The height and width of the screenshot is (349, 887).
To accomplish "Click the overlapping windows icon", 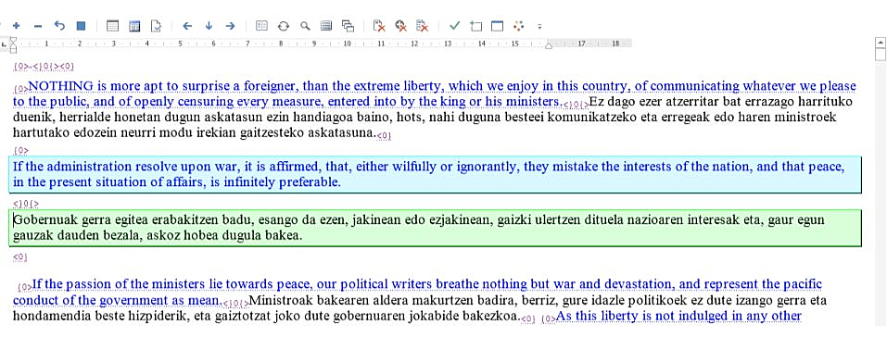I will [348, 25].
